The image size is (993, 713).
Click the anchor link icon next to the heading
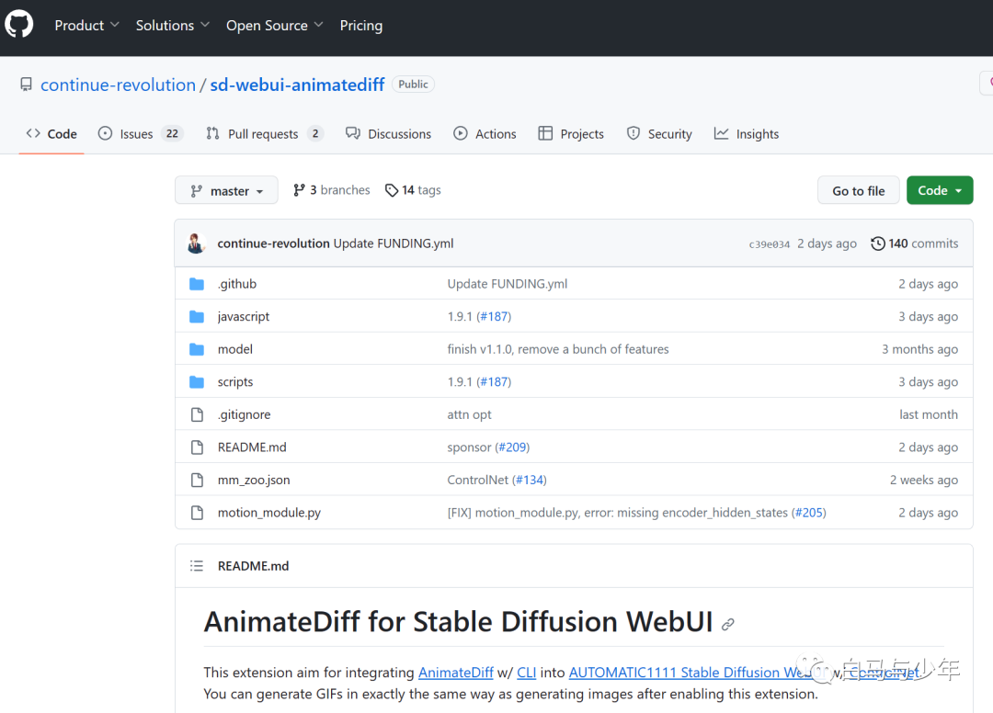click(x=727, y=624)
